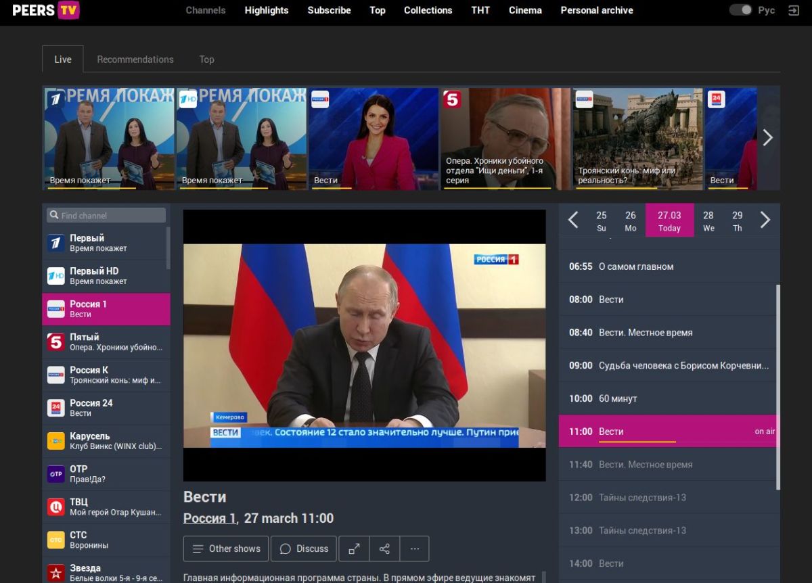This screenshot has height=583, width=812.
Task: Toggle the Рус language switch
Action: [740, 10]
